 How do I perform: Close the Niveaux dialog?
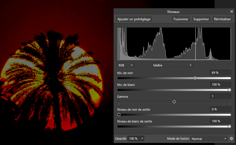point(232,12)
